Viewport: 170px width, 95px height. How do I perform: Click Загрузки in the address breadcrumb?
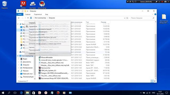pos(52,18)
